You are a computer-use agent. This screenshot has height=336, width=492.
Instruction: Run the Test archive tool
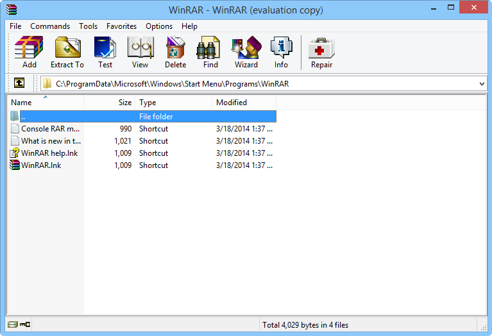105,52
